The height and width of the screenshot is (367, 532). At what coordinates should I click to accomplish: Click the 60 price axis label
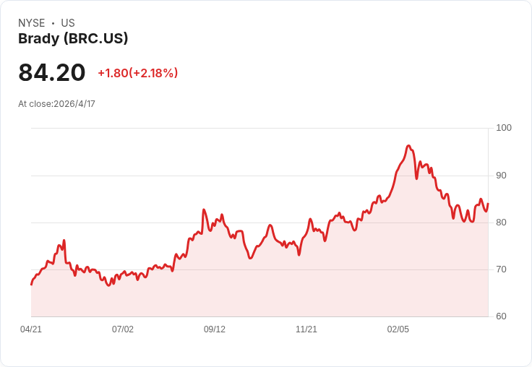(x=501, y=316)
